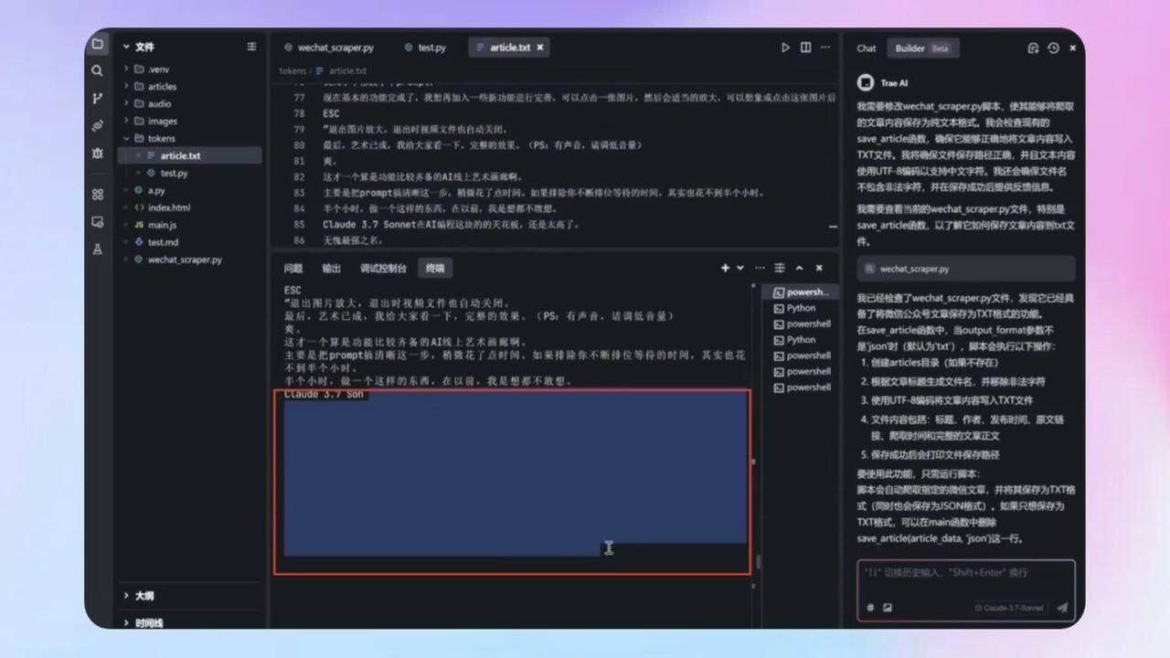Open the Source Control view
Image resolution: width=1170 pixels, height=658 pixels.
tap(98, 98)
